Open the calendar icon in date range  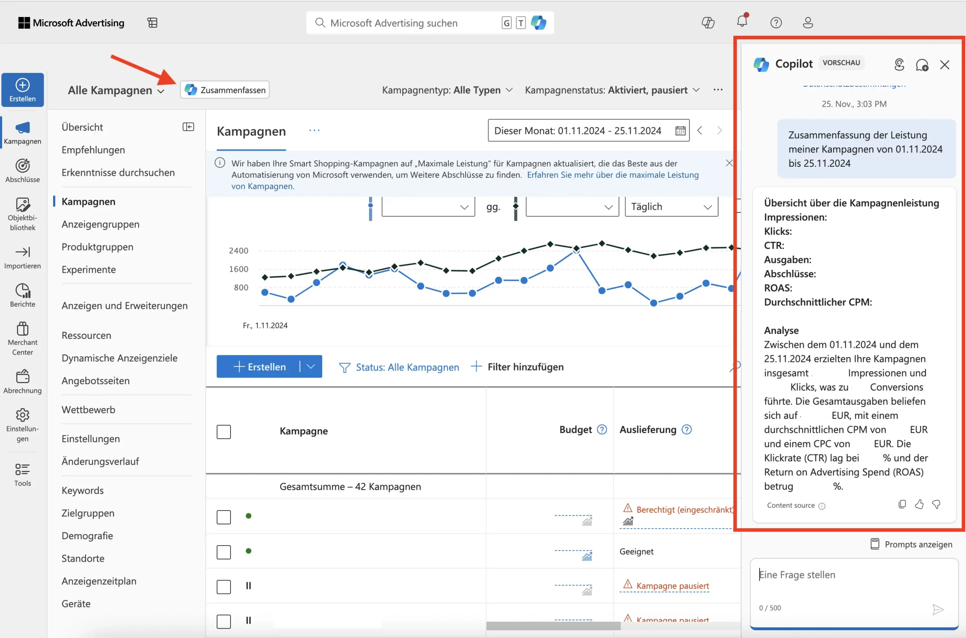680,131
